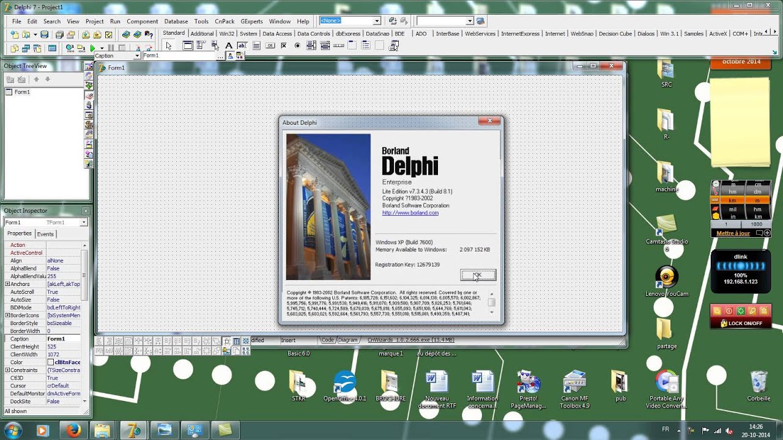
Task: Open the dropdown arrow beside Open icon
Action: tap(35, 34)
